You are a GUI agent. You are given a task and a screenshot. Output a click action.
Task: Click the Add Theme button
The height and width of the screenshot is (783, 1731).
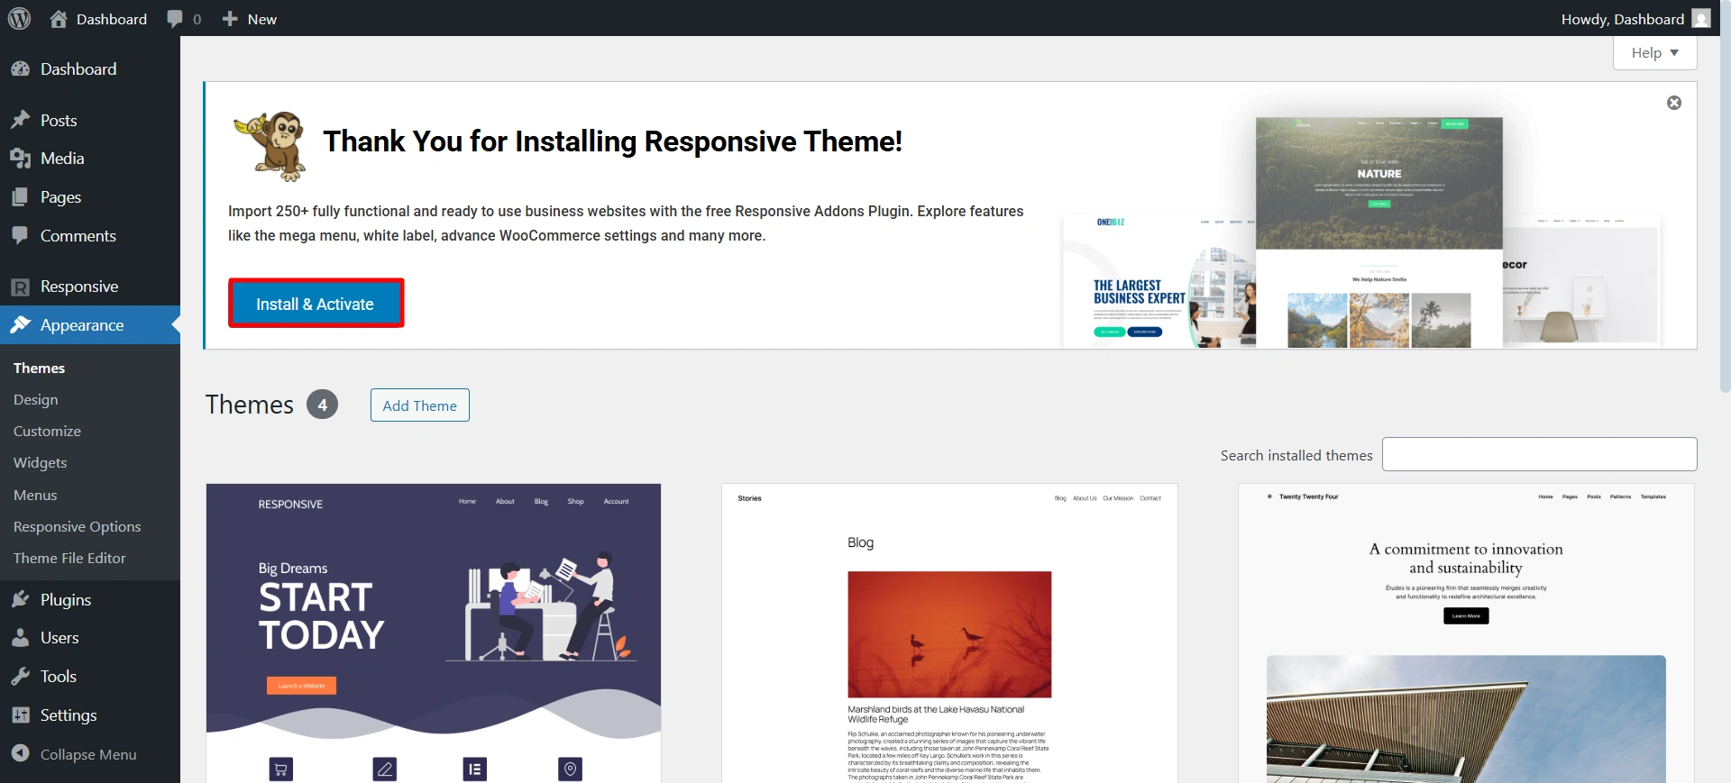420,405
